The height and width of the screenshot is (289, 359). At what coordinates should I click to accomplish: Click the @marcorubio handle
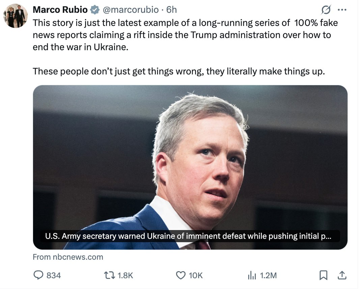point(130,10)
